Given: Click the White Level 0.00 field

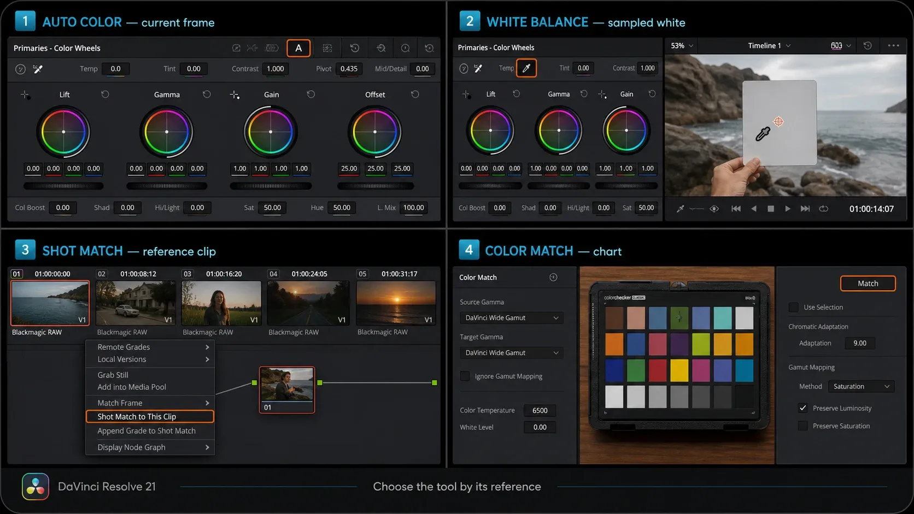Looking at the screenshot, I should click(x=540, y=428).
